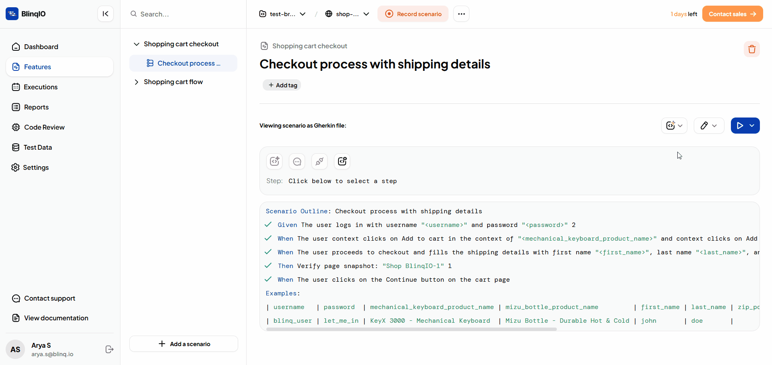Viewport: 772px width, 365px height.
Task: Click the logout icon beside Arya S
Action: point(109,349)
